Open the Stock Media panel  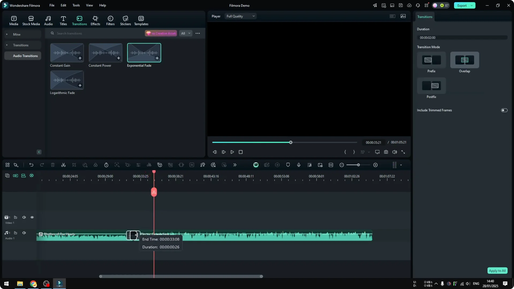(31, 20)
